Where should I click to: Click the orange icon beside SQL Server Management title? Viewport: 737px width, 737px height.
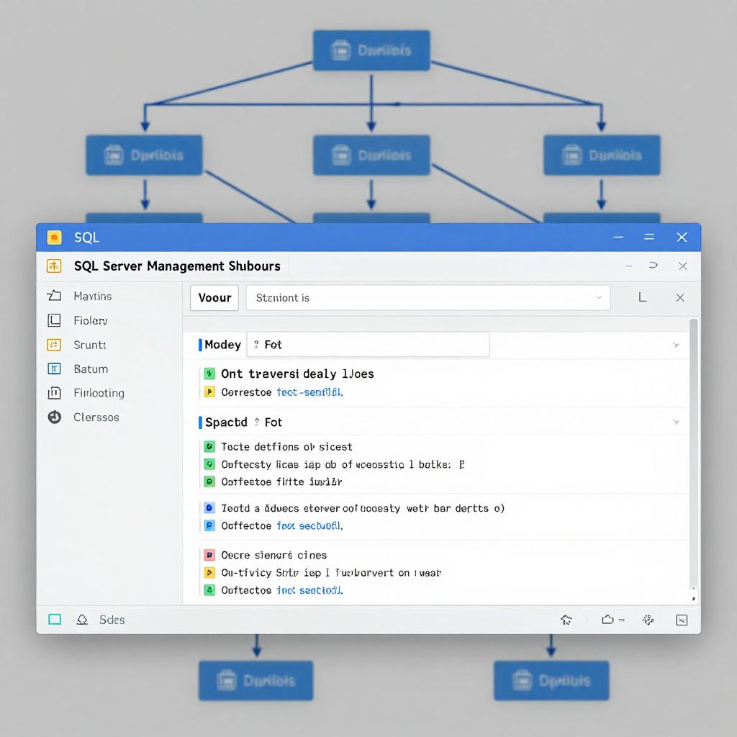coord(54,266)
